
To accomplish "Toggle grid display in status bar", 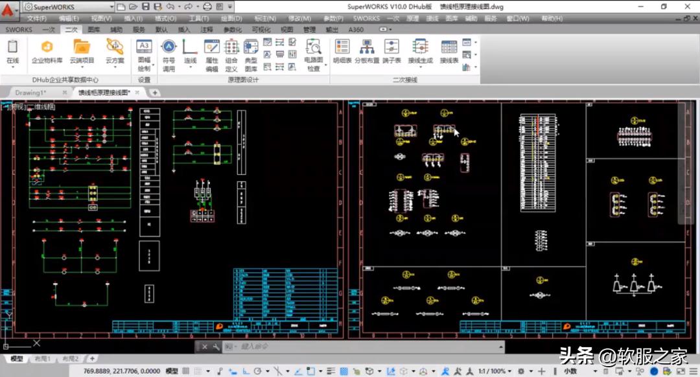I will 187,371.
